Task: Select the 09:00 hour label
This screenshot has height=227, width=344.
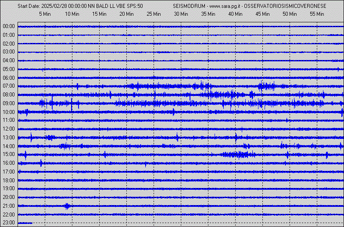Action: tap(9, 103)
